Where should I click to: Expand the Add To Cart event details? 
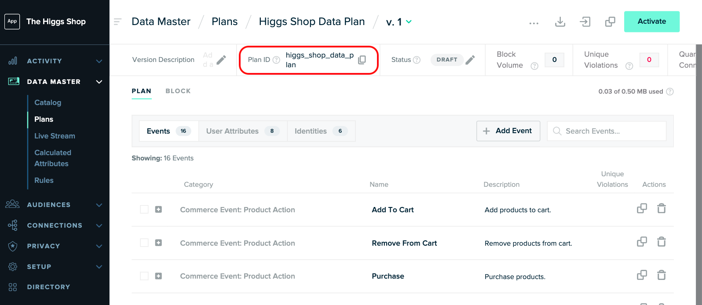(x=159, y=210)
